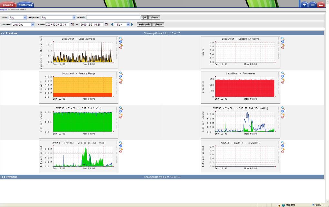Open the Presets dropdown showing Last Day

pyautogui.click(x=23, y=25)
